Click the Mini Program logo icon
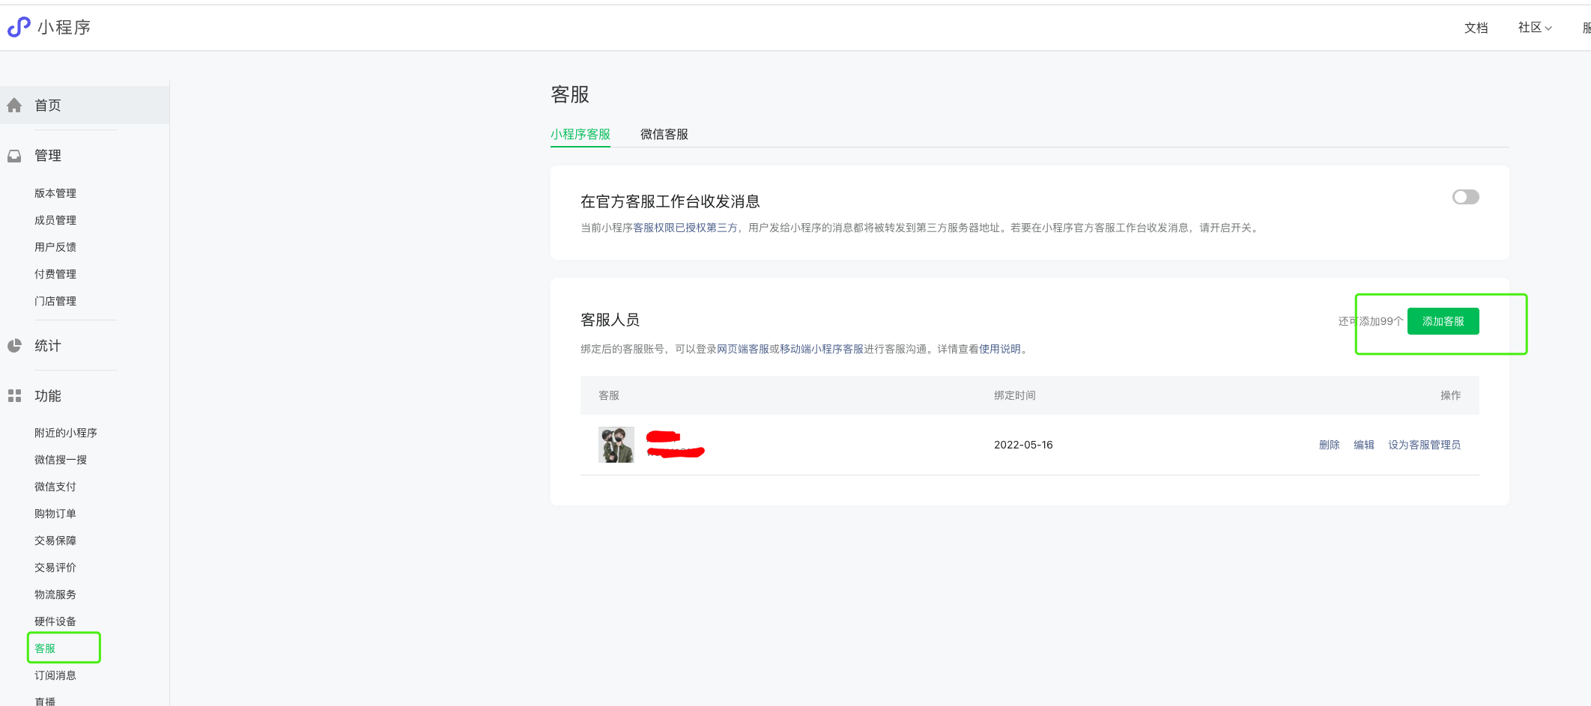1591x706 pixels. [19, 28]
